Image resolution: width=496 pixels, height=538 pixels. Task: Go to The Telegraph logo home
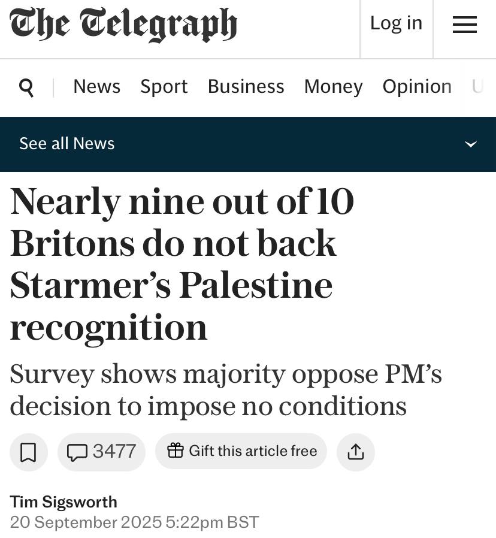pyautogui.click(x=123, y=25)
